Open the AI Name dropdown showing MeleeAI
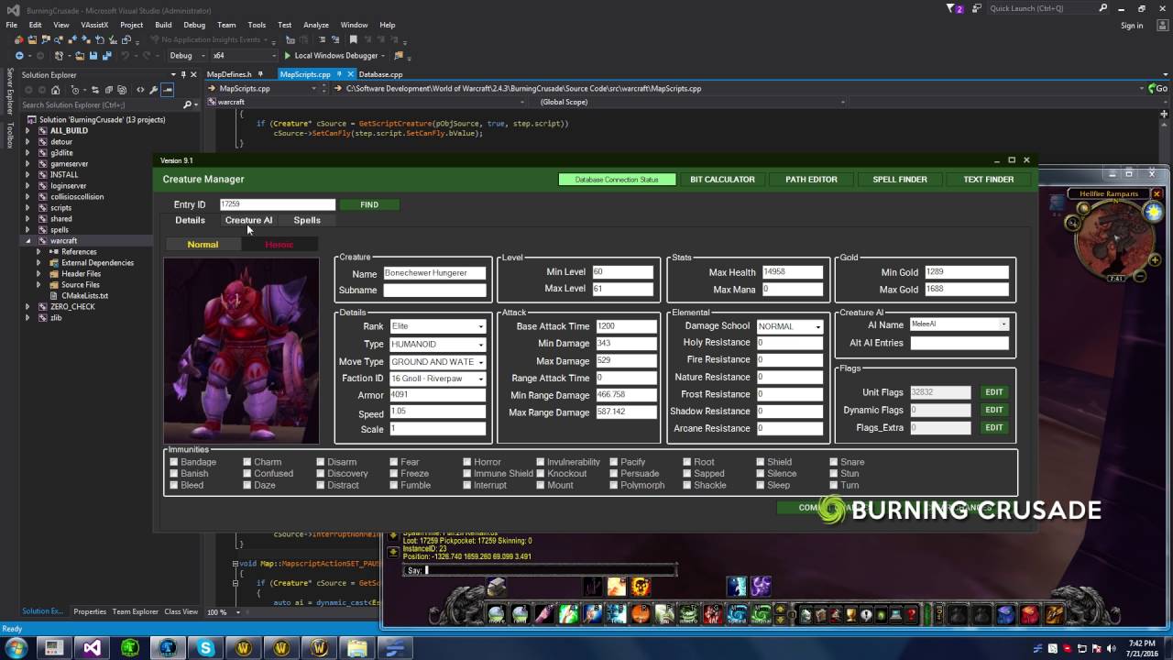The height and width of the screenshot is (660, 1173). (959, 324)
